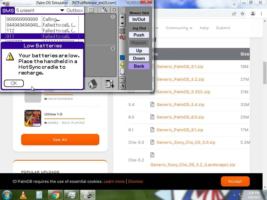This screenshot has height=200, width=267.
Task: Open Ultima 1-3 thumbnail image
Action: (x=33, y=118)
